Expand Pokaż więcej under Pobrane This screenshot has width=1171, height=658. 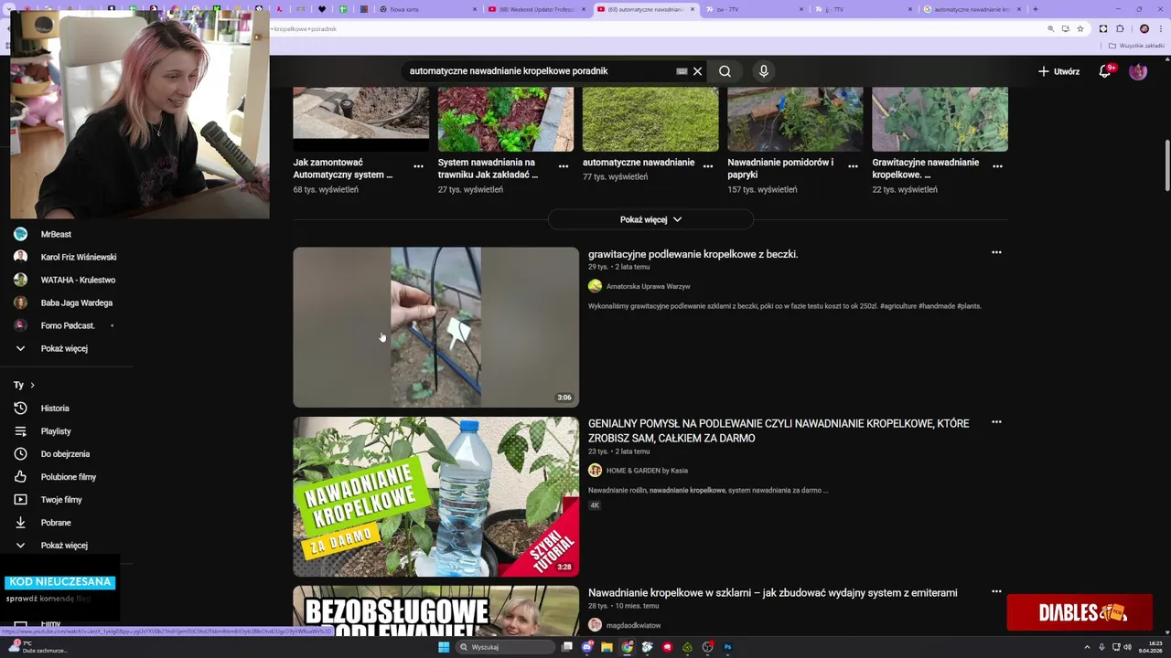(x=64, y=546)
